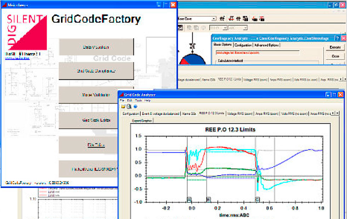
Task: Select the Event voltage dip balanced tab in Grid Code Analyzer
Action: pos(160,113)
